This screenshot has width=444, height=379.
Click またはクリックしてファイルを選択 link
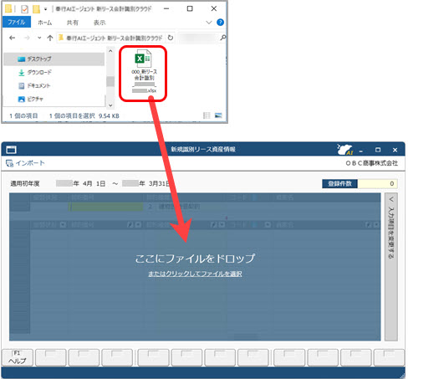click(195, 274)
